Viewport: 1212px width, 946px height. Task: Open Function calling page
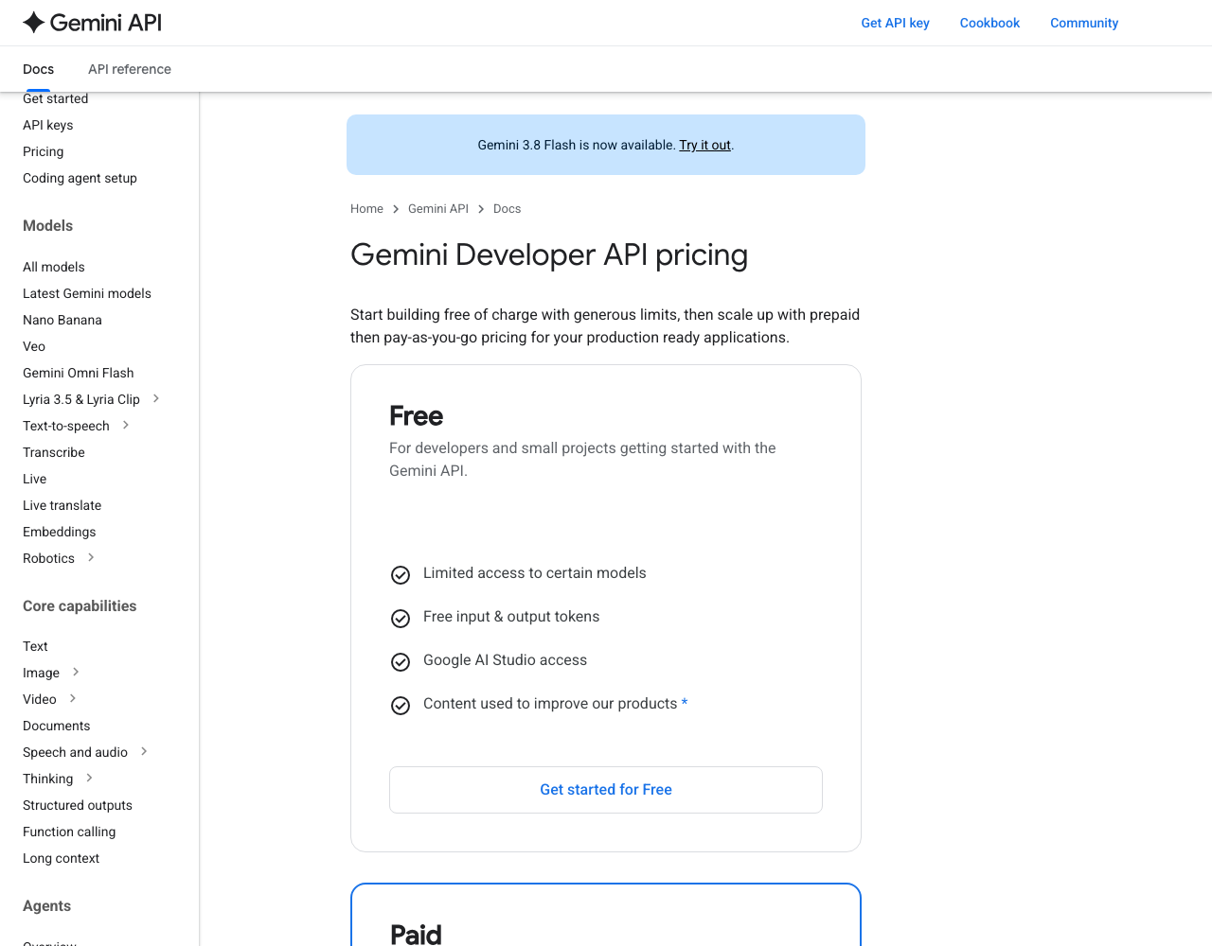point(69,832)
